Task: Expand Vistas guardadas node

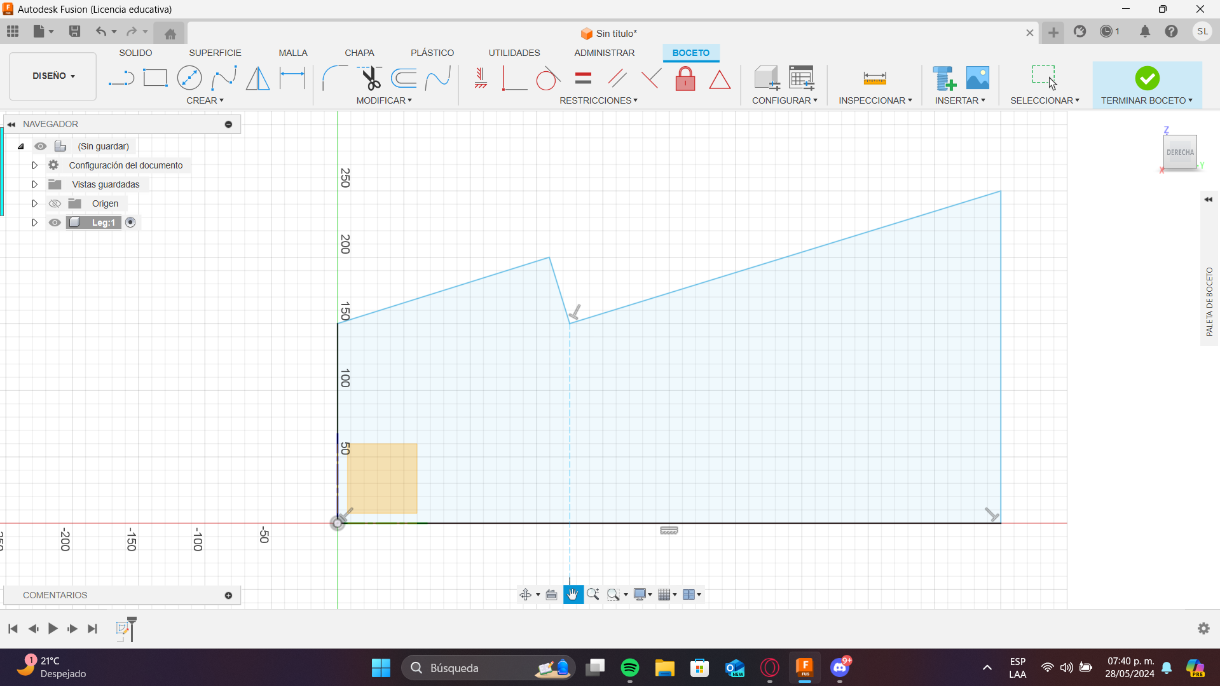Action: [35, 184]
